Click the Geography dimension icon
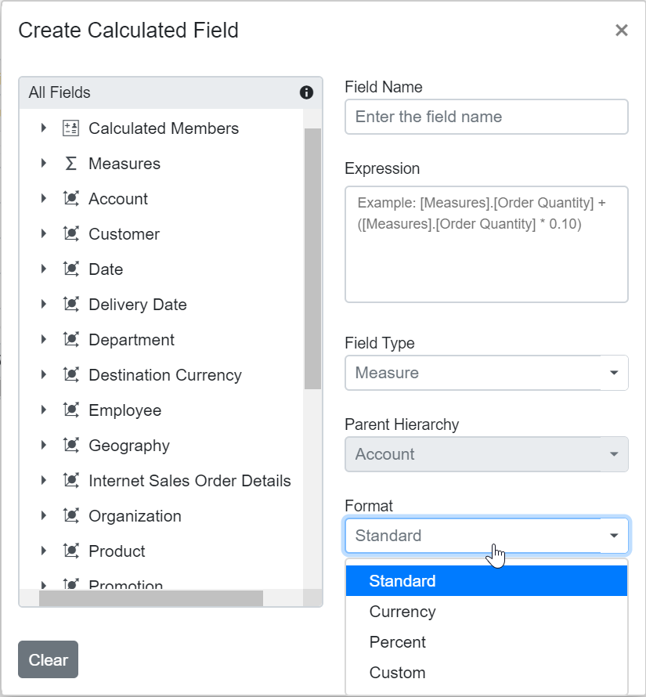 [x=71, y=445]
